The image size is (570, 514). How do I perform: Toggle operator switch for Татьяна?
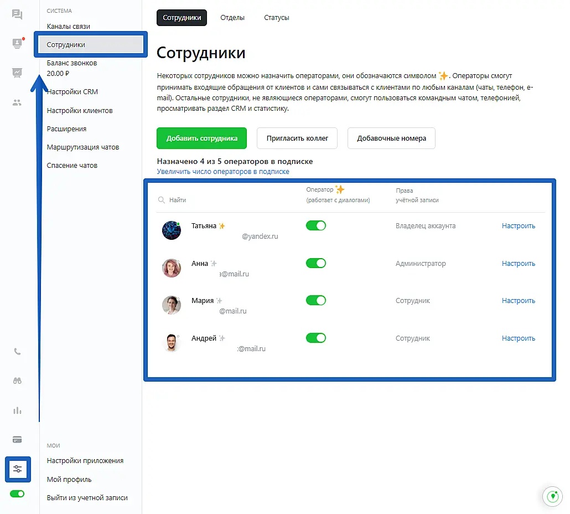click(x=316, y=225)
